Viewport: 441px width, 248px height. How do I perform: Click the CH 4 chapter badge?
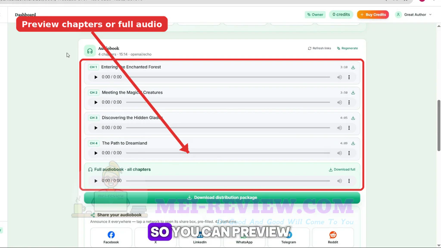(93, 143)
